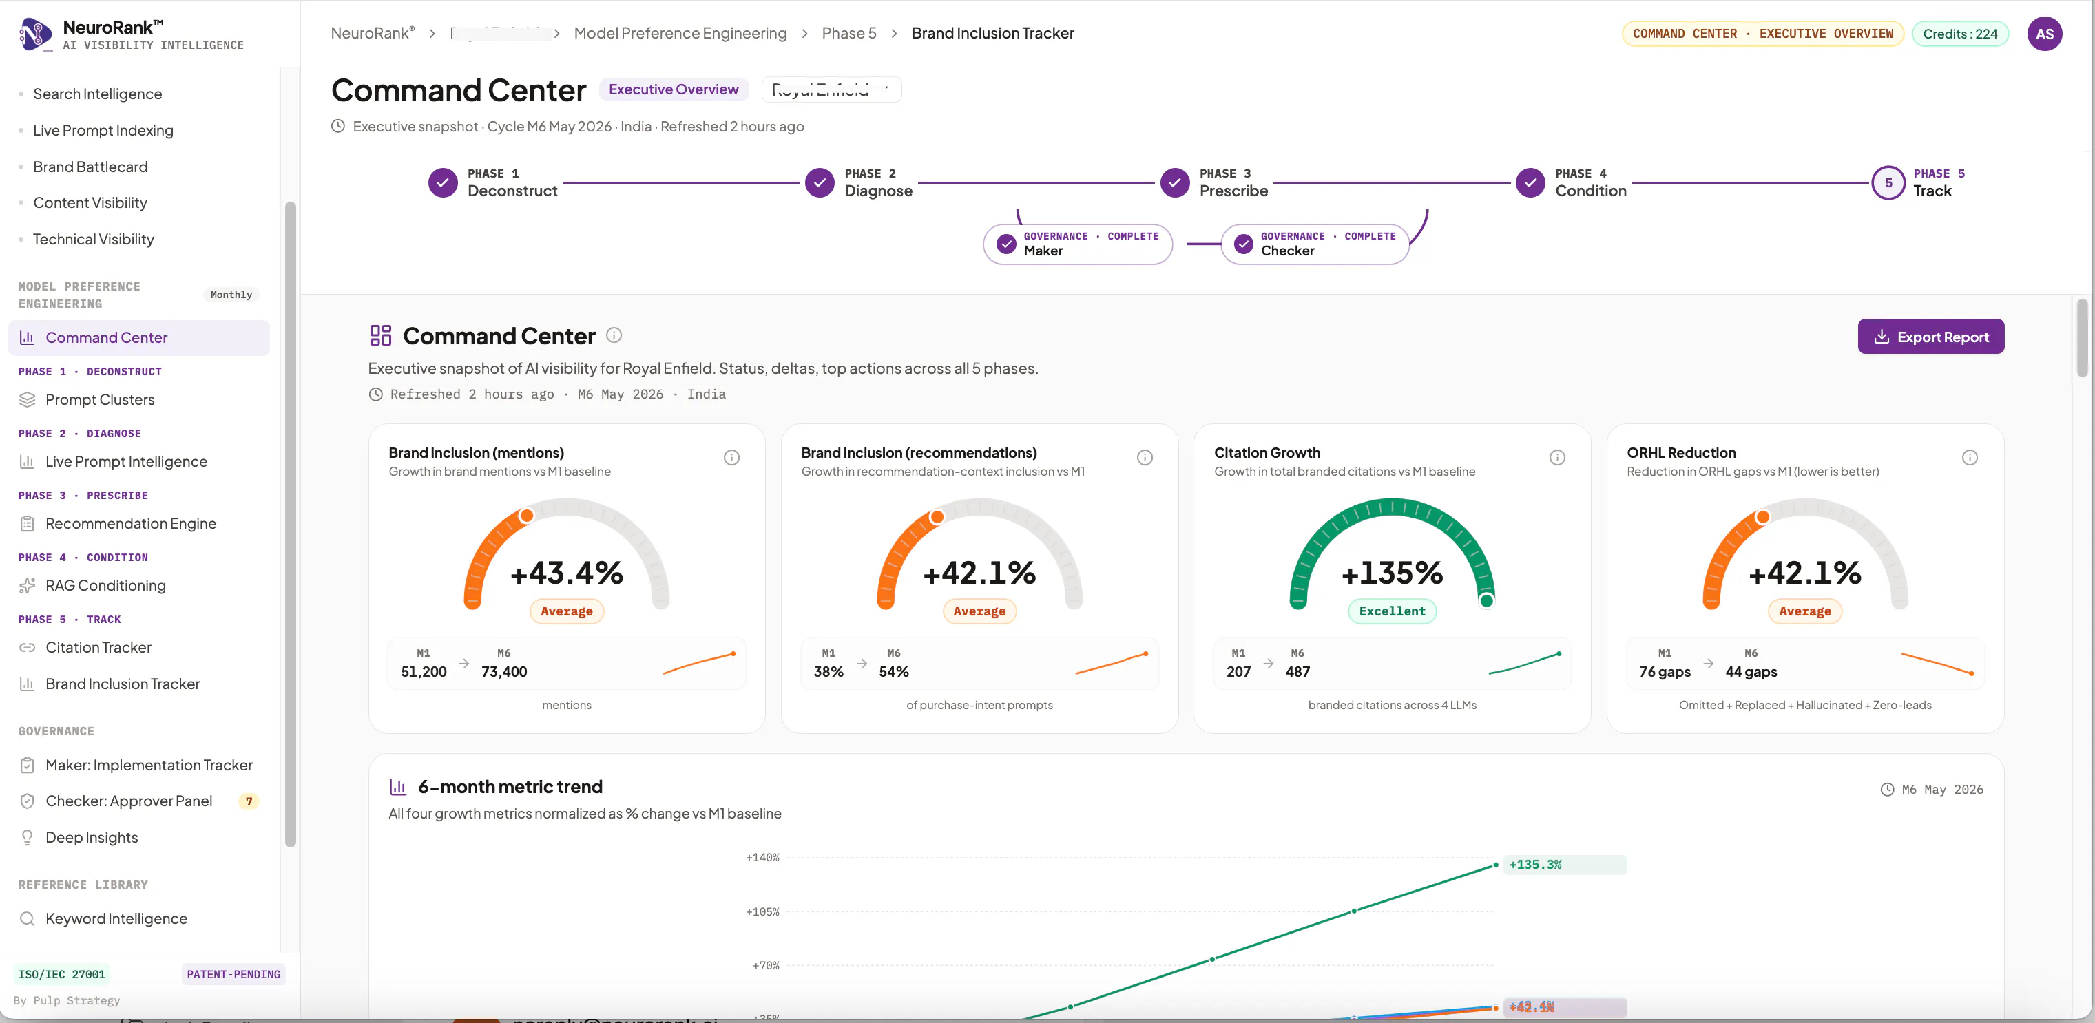Click the M6 value 73,400
The width and height of the screenshot is (2095, 1023).
pyautogui.click(x=504, y=672)
